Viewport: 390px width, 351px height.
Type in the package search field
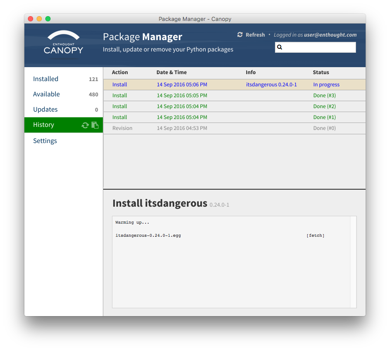coord(319,47)
